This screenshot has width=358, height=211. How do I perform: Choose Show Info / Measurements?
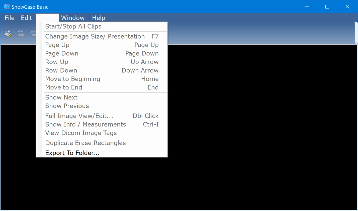(x=85, y=124)
